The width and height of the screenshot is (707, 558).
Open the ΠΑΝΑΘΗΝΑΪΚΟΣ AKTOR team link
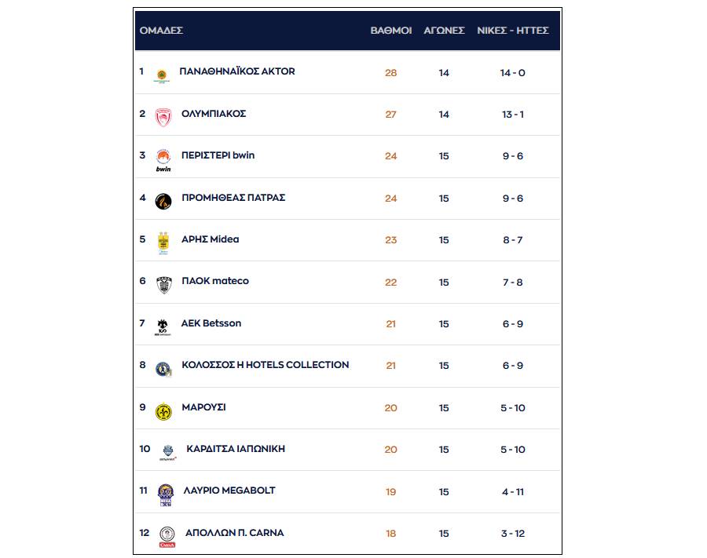point(237,71)
